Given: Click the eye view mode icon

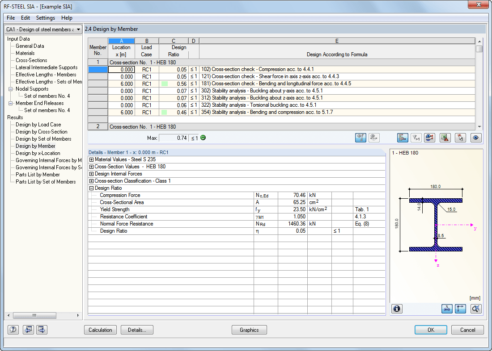Looking at the screenshot, I should [476, 138].
